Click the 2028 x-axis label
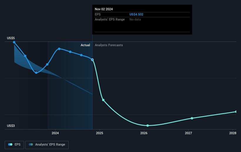The height and width of the screenshot is (152, 241). 233,133
